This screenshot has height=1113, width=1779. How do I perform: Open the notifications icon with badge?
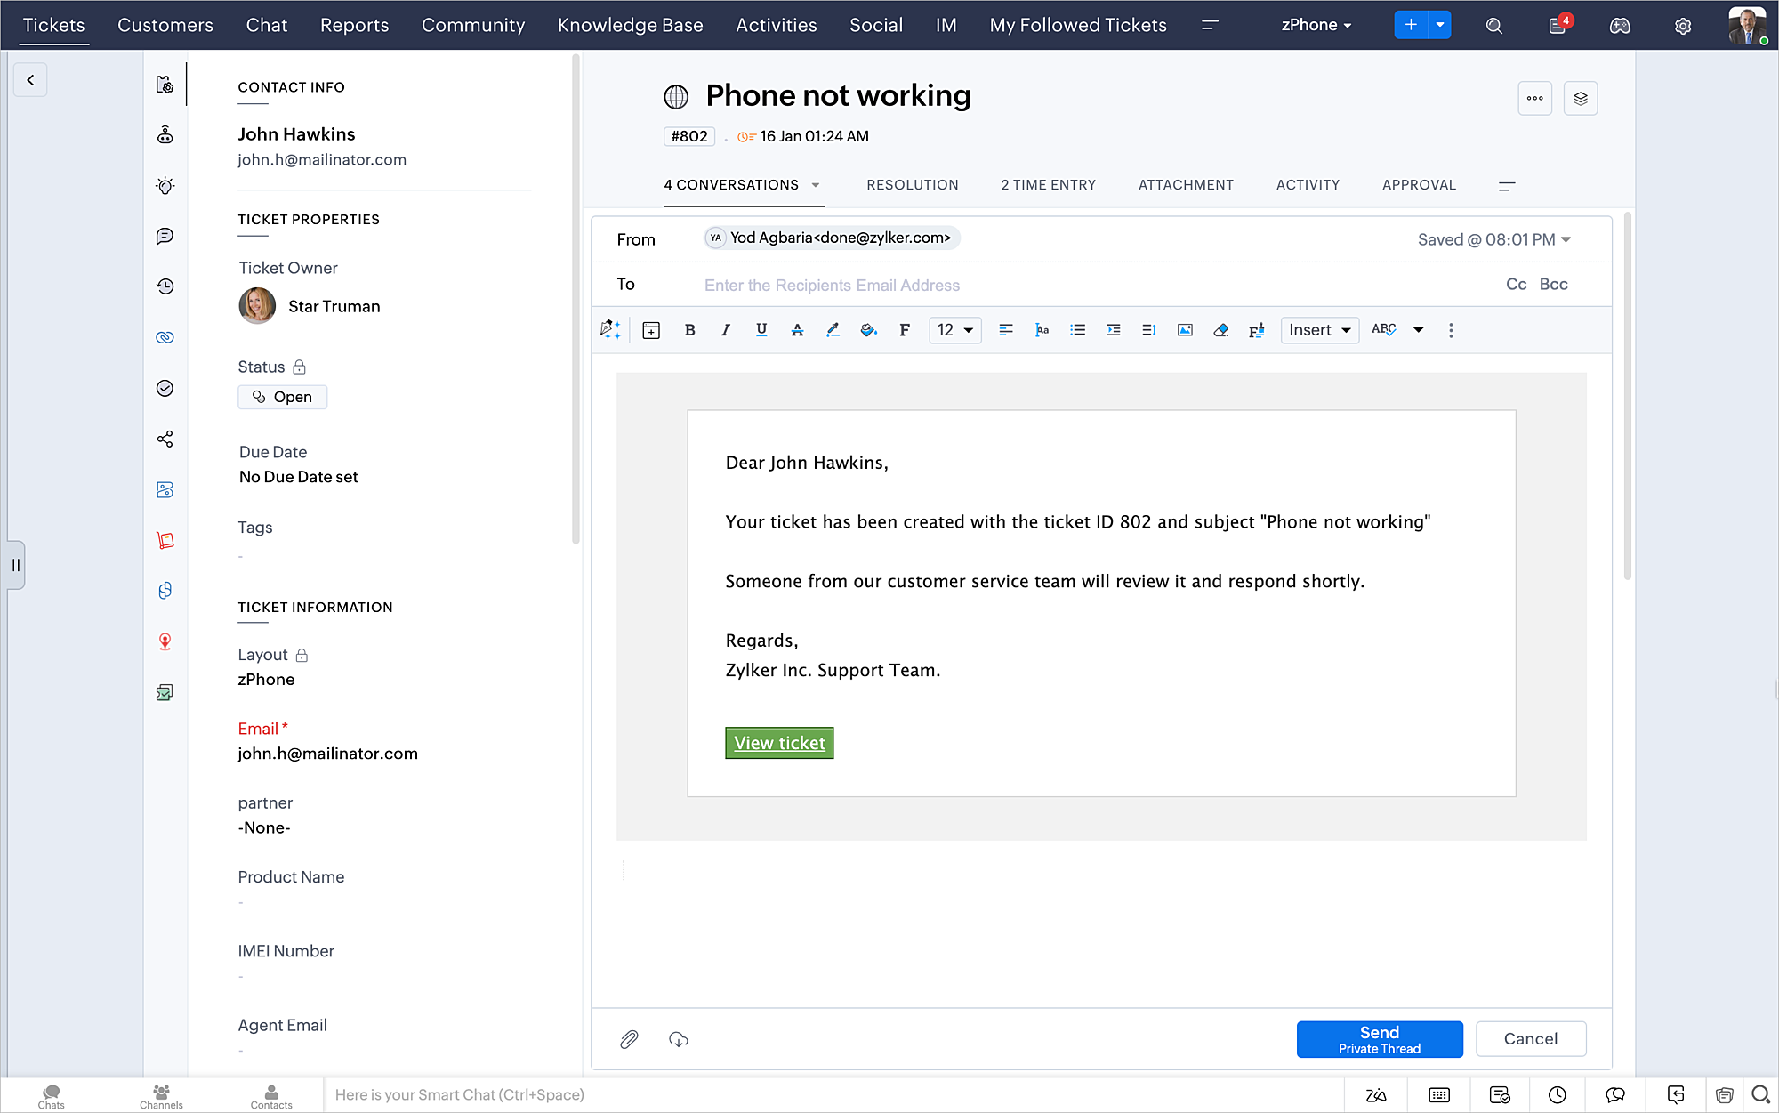tap(1558, 26)
